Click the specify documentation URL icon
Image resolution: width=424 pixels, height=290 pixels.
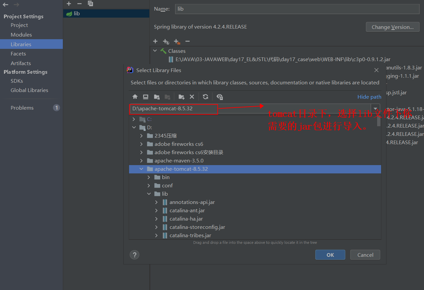point(166,41)
